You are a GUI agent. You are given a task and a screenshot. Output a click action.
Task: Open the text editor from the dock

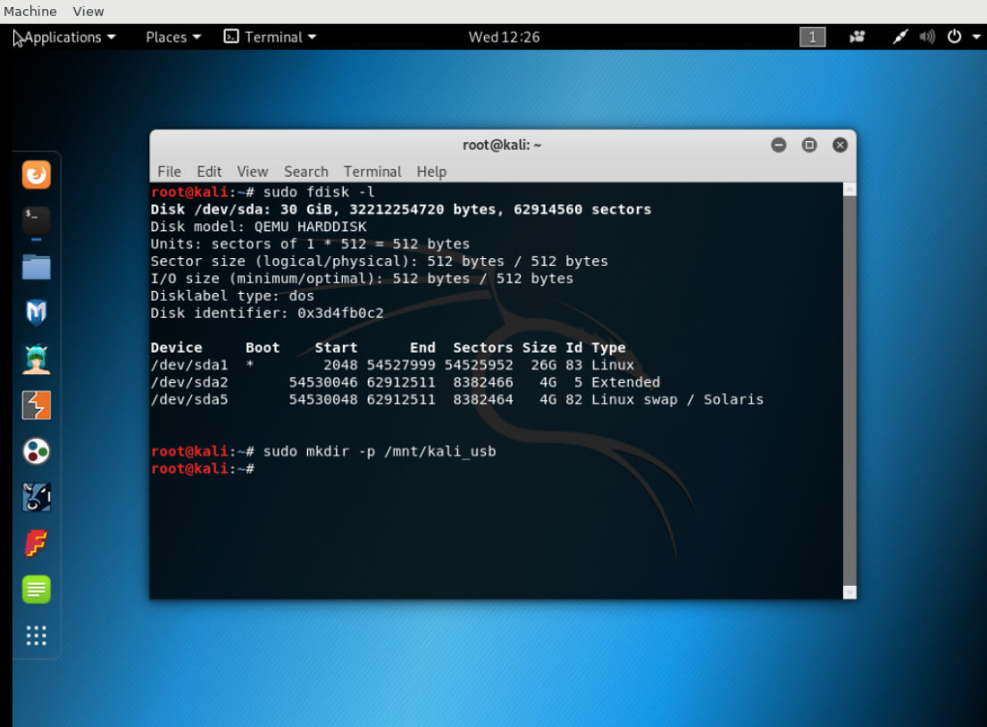pos(35,589)
